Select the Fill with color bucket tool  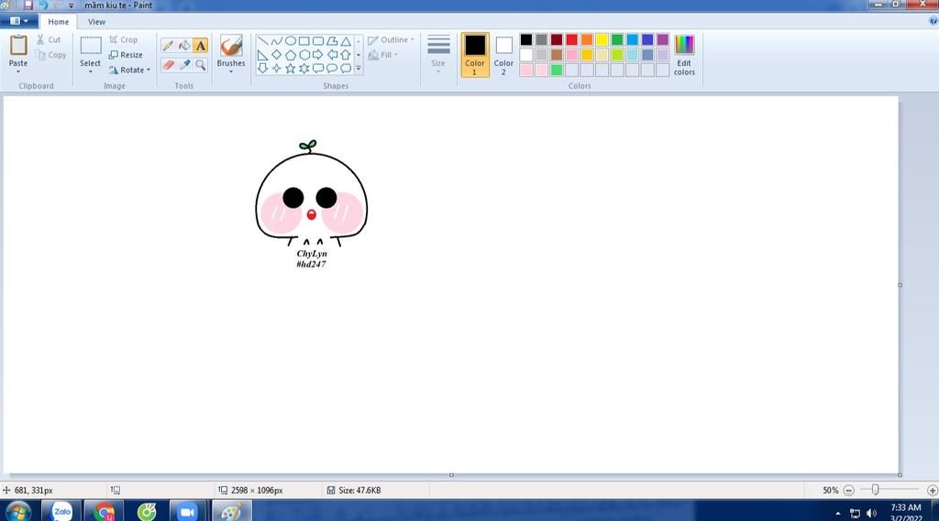(184, 46)
